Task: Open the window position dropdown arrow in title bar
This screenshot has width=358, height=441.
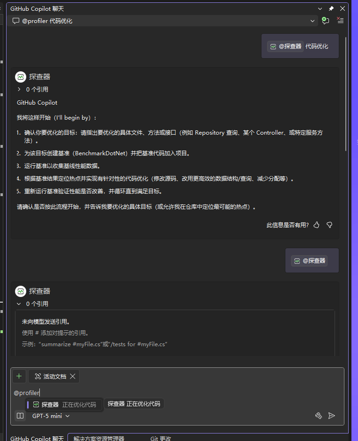Action: coord(320,9)
